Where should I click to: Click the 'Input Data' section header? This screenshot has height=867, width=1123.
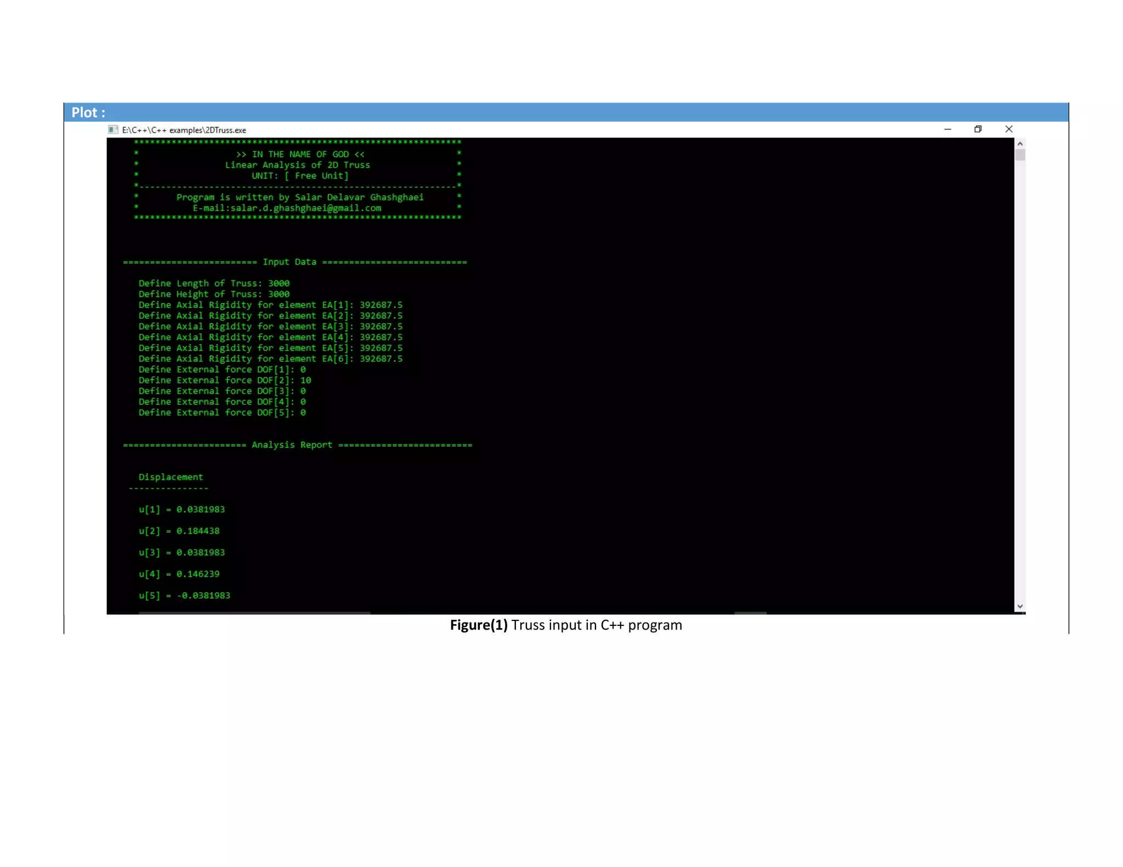[290, 262]
